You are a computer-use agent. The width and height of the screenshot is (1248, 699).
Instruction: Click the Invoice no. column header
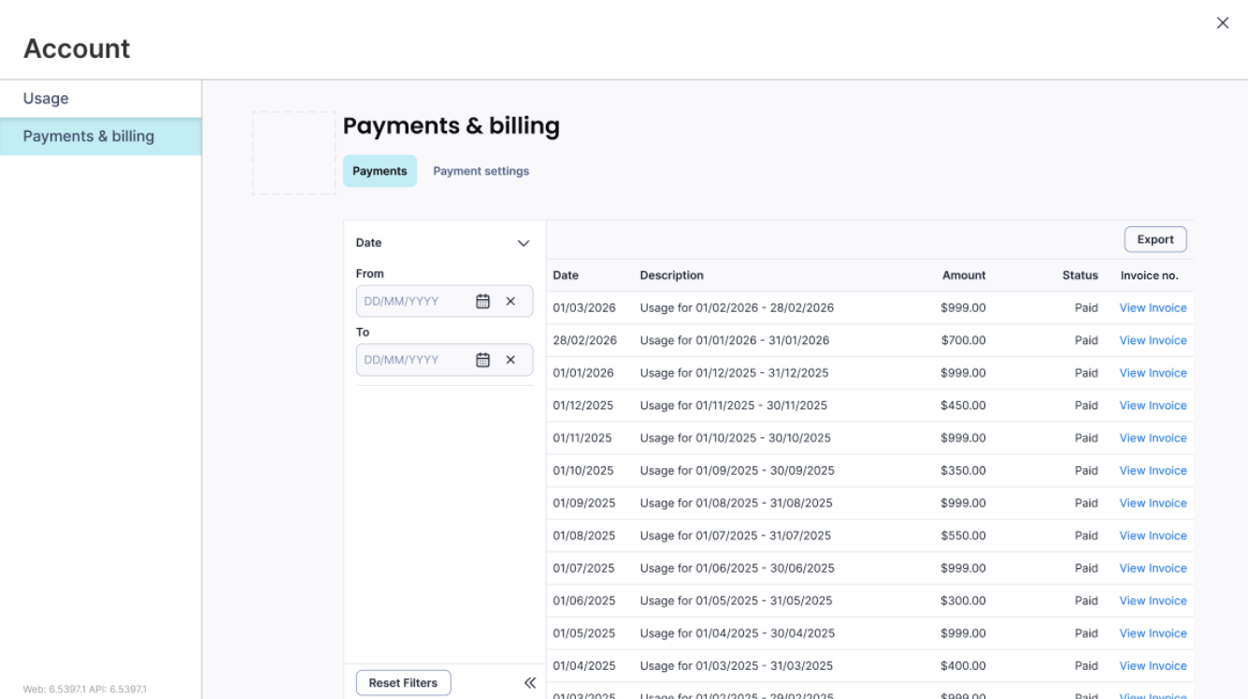click(1150, 276)
